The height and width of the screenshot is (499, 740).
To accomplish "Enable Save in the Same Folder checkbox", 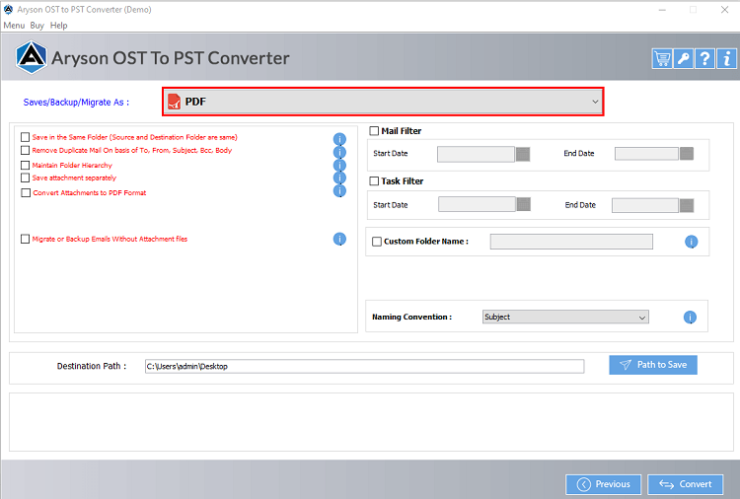I will 25,137.
